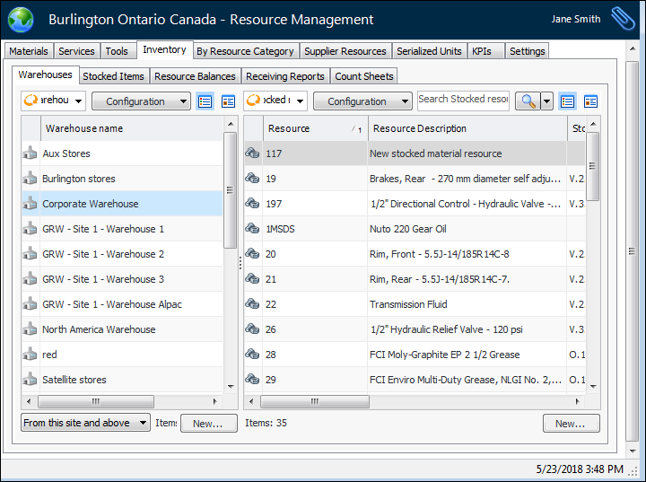The width and height of the screenshot is (646, 482).
Task: Click the resource icon beside Nuto 220 Gear Oil
Action: (x=252, y=229)
